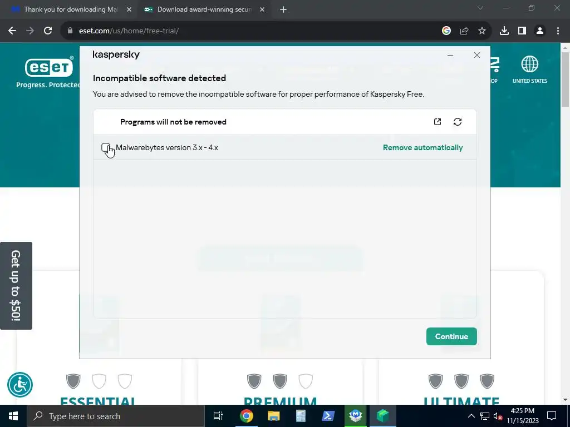The width and height of the screenshot is (570, 427).
Task: Open Task View from the taskbar
Action: [x=218, y=416]
